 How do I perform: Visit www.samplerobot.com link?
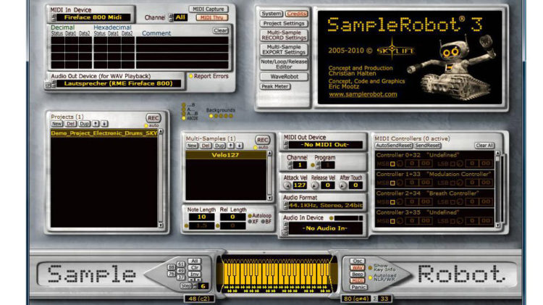pos(363,94)
